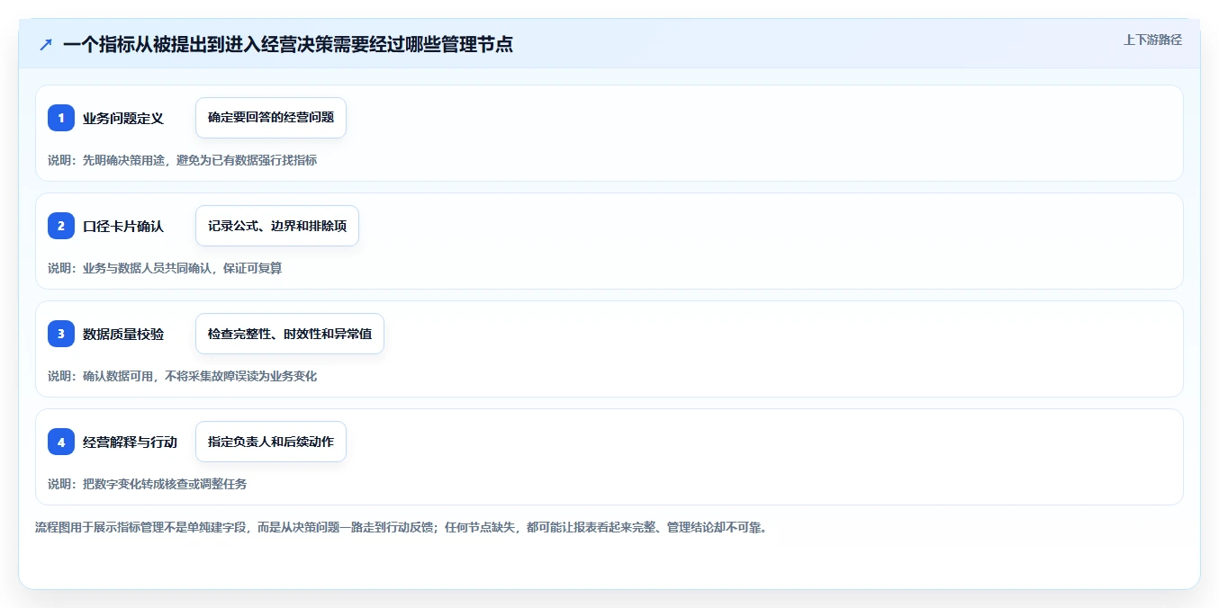Click the footer paragraph starting 流程图用于展示
The image size is (1219, 608).
click(401, 527)
